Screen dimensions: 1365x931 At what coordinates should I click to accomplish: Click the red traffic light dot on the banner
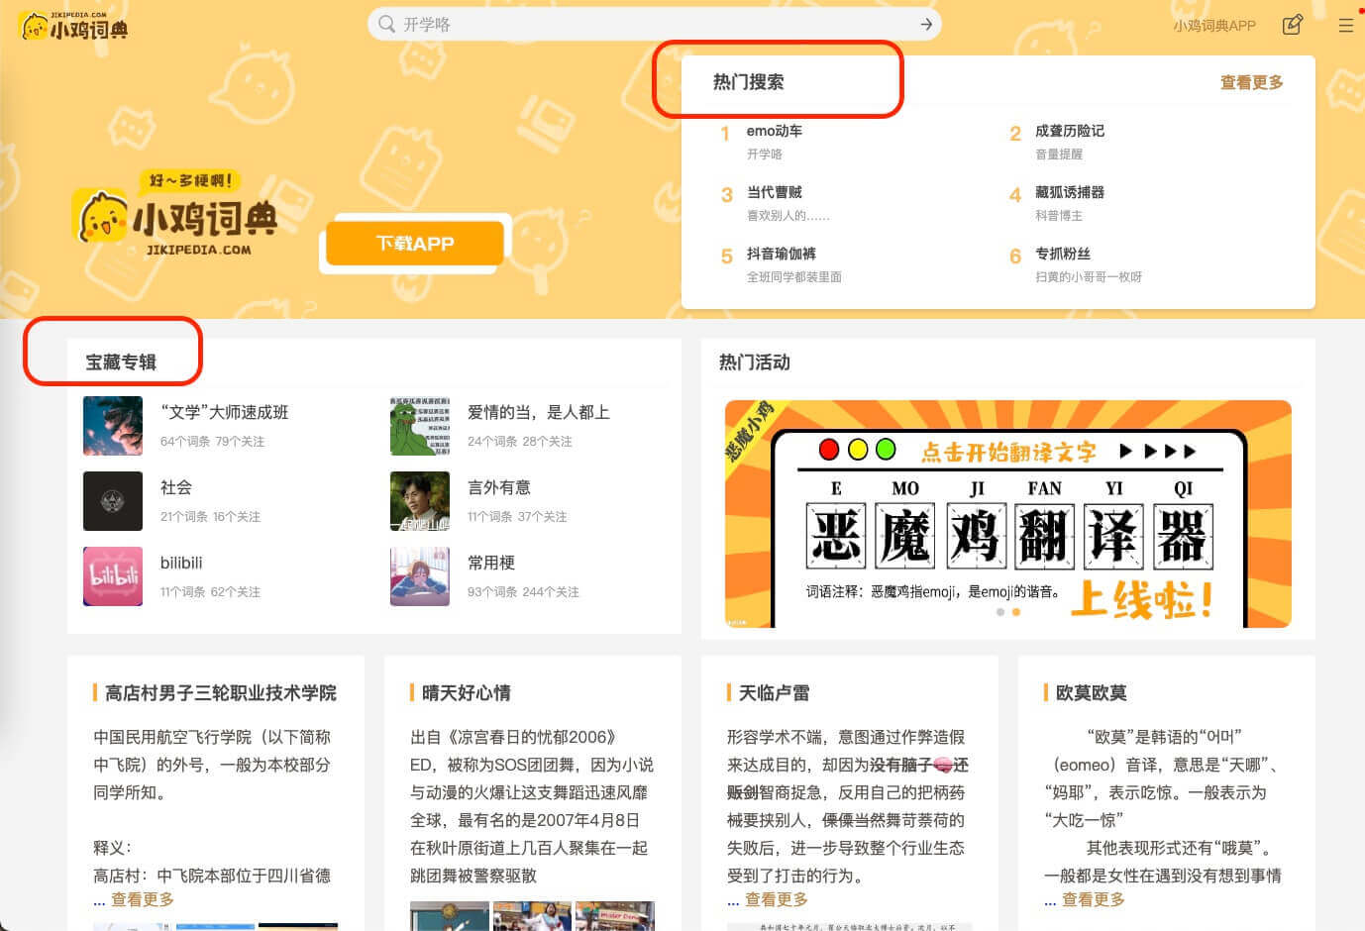pos(828,448)
